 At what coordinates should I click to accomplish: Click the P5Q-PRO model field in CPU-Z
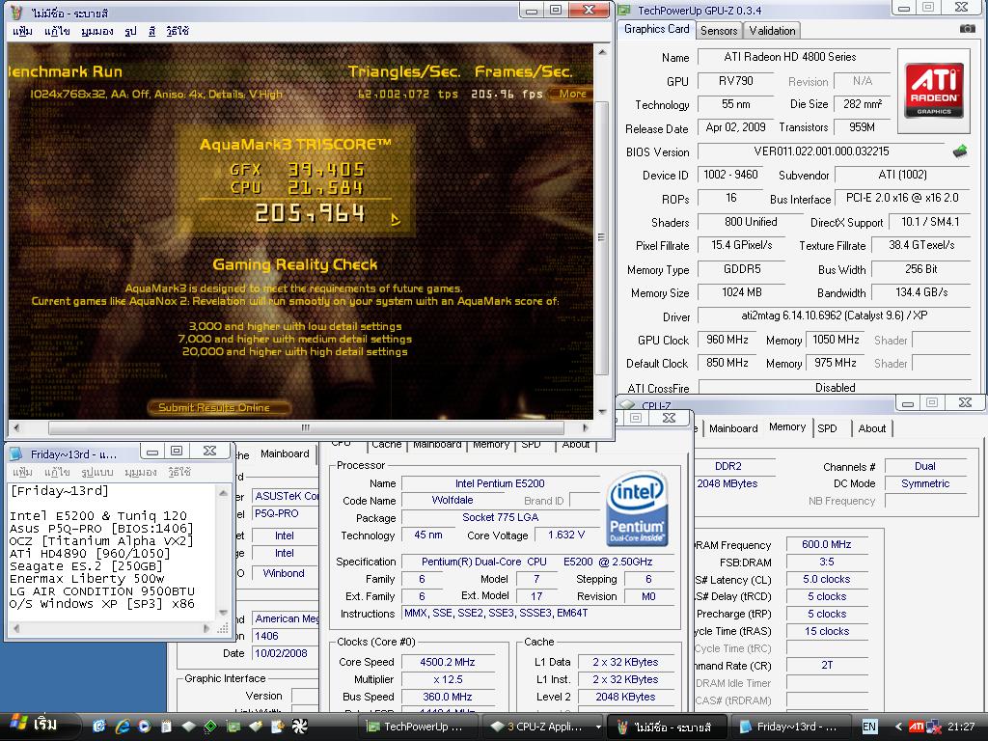(x=285, y=513)
